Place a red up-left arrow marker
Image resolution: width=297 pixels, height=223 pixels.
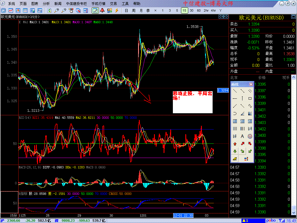point(250,144)
